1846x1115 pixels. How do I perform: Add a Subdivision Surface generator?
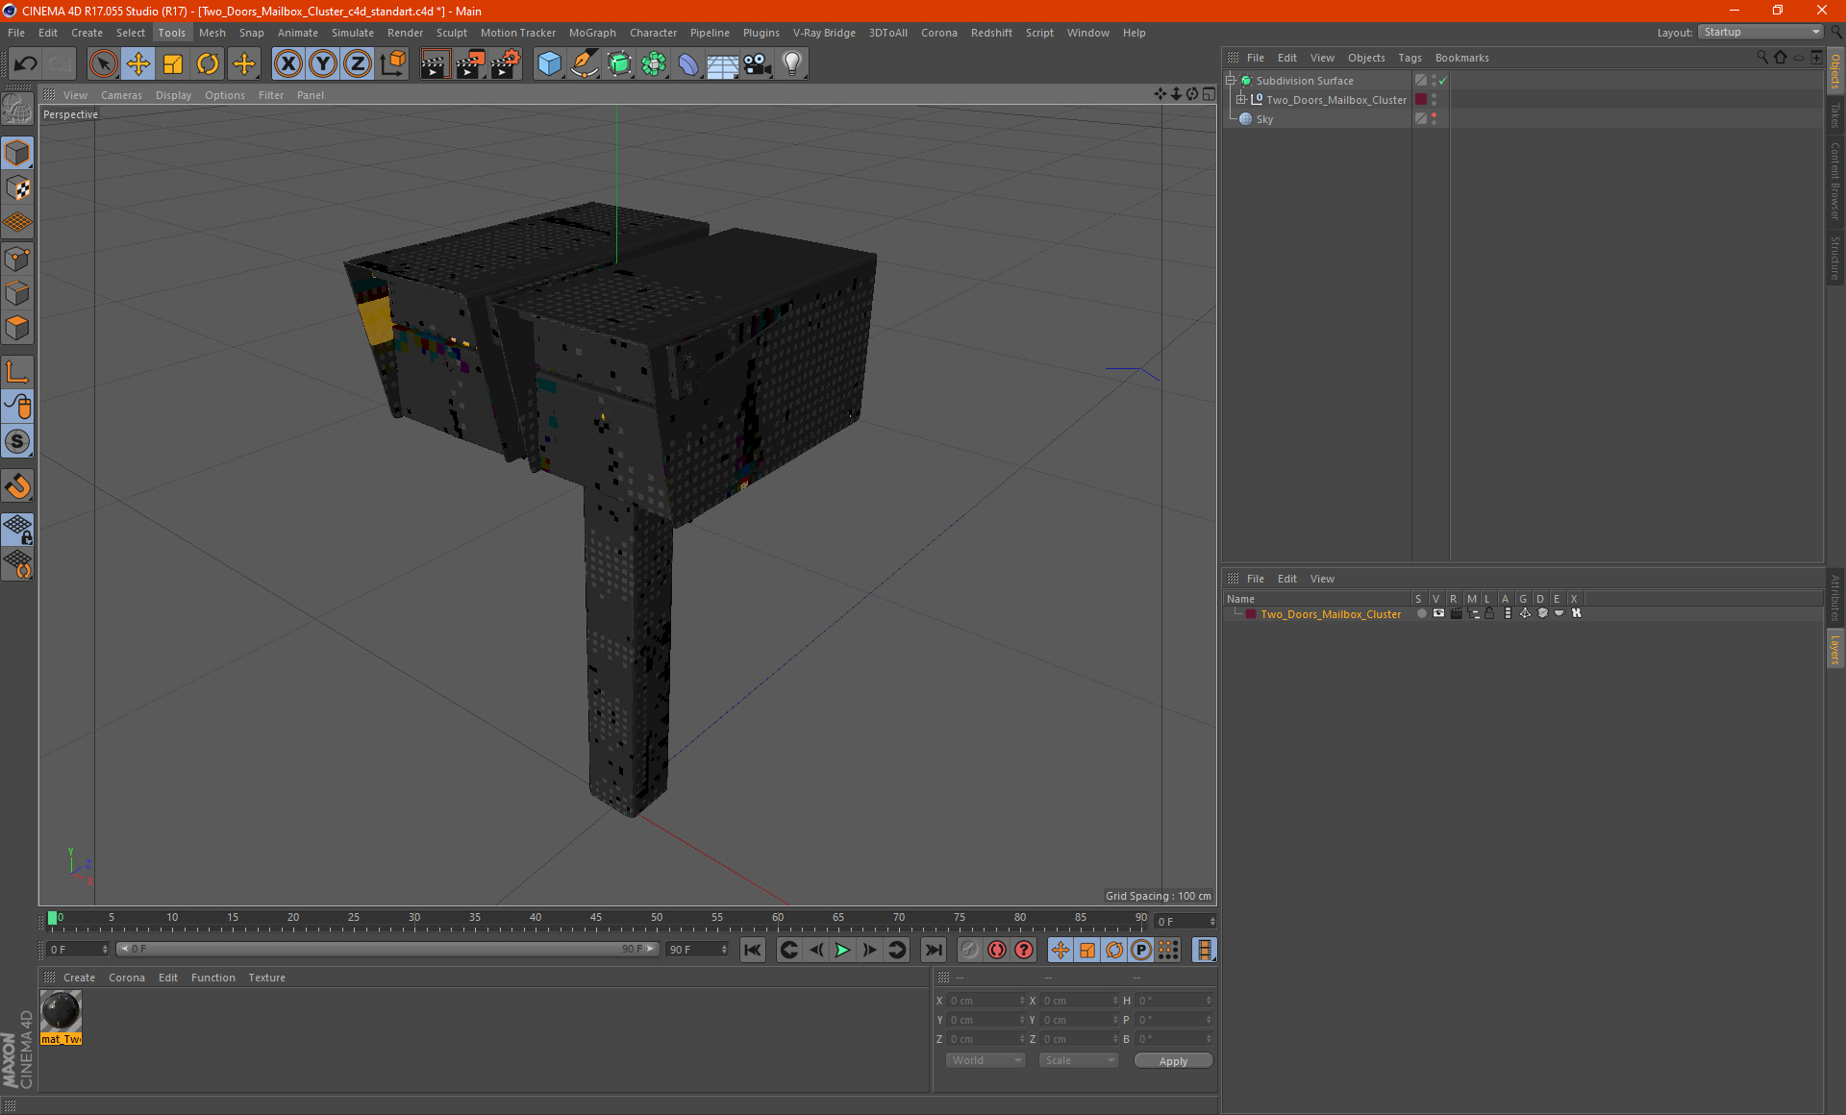point(619,64)
